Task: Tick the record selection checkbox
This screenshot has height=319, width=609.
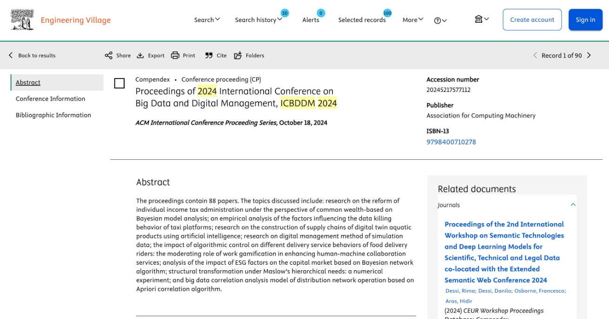Action: coord(119,83)
